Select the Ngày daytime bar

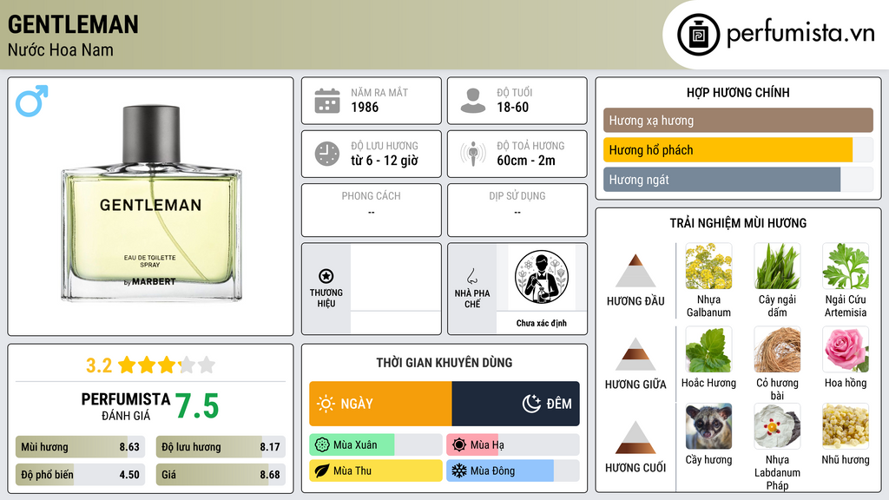click(x=380, y=404)
